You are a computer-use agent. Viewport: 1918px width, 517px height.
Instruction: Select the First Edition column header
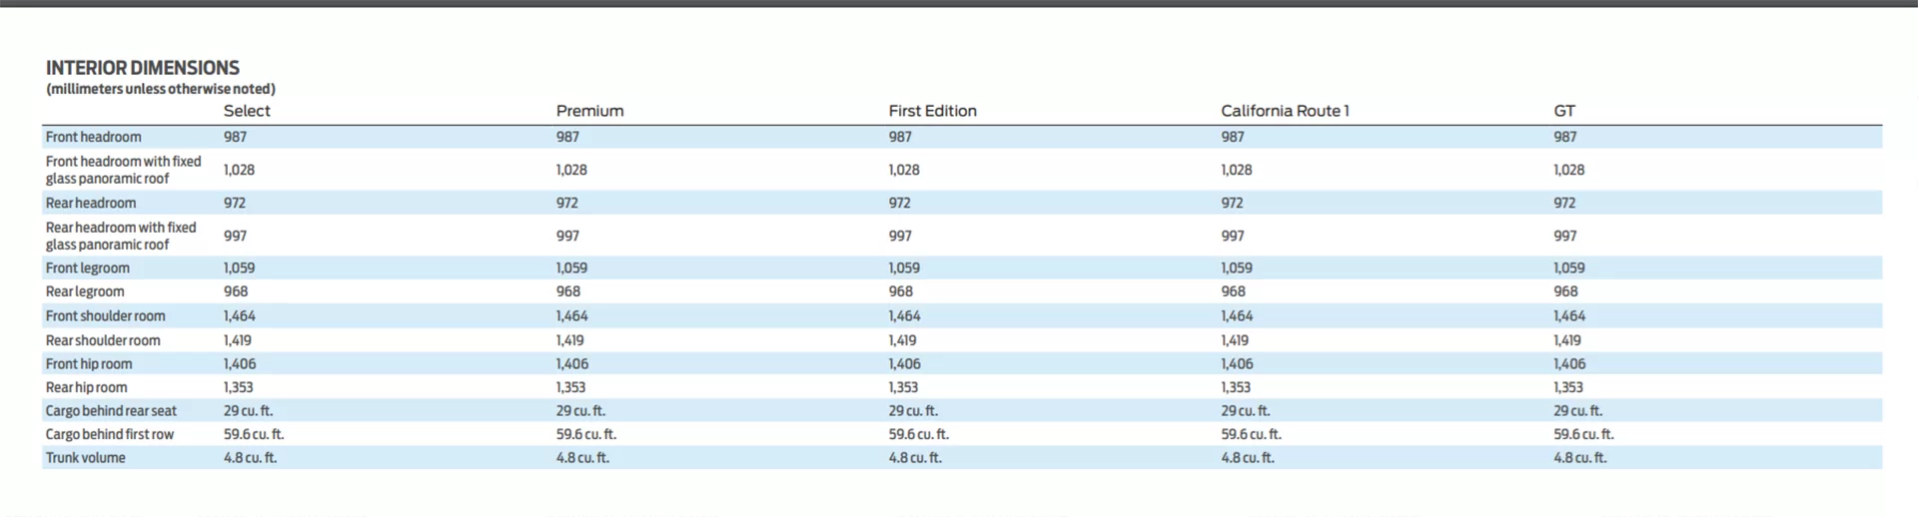click(x=932, y=111)
